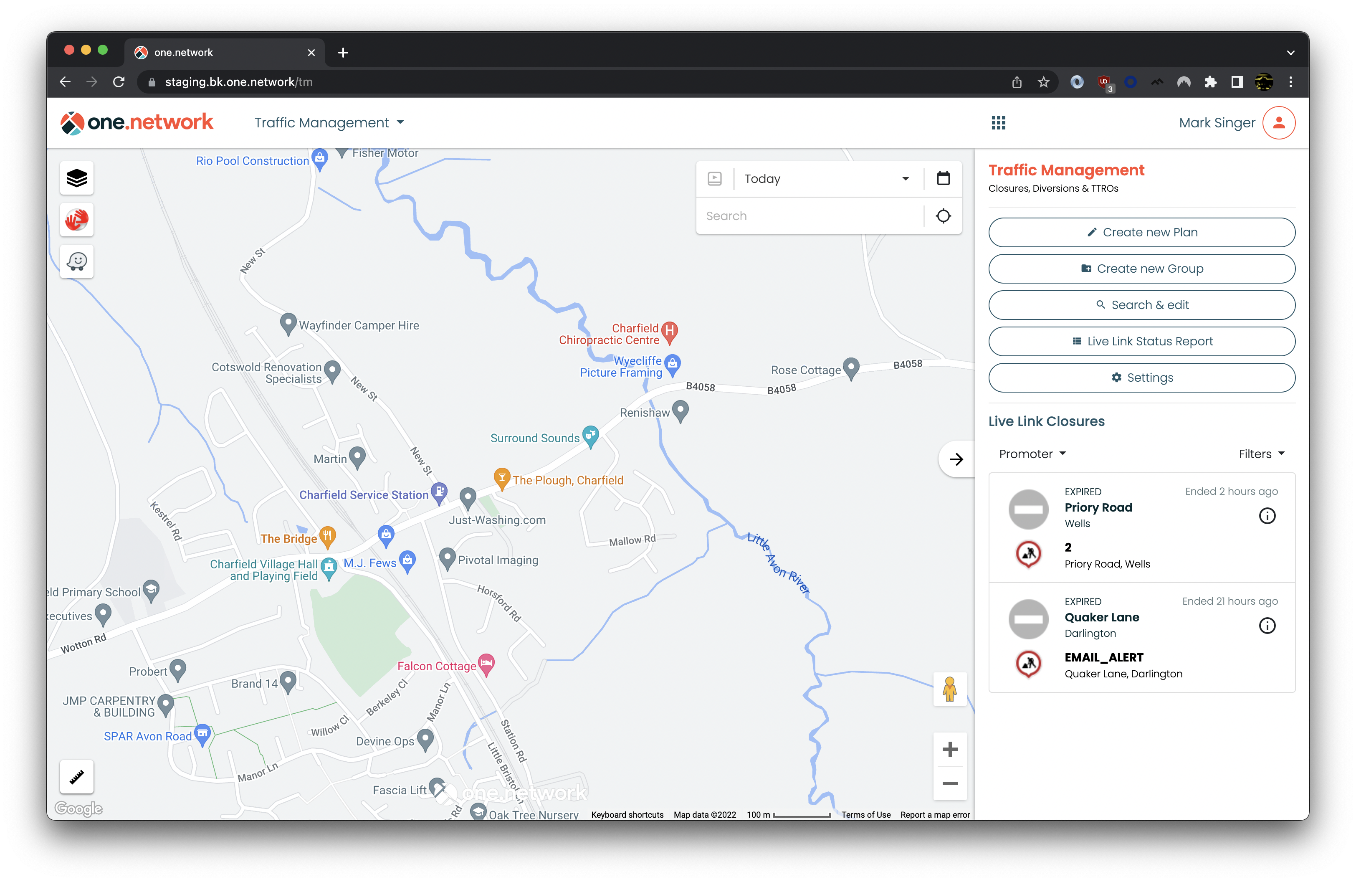Click roadworks sign icon for EMAIL_ALERT
The image size is (1356, 882).
tap(1028, 664)
